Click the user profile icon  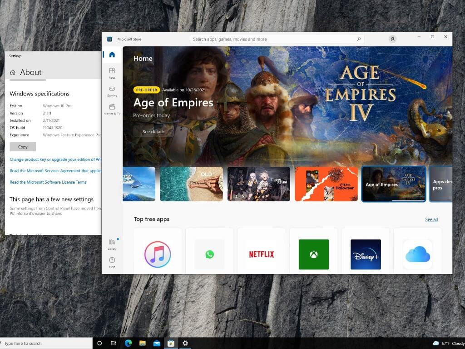pos(392,39)
